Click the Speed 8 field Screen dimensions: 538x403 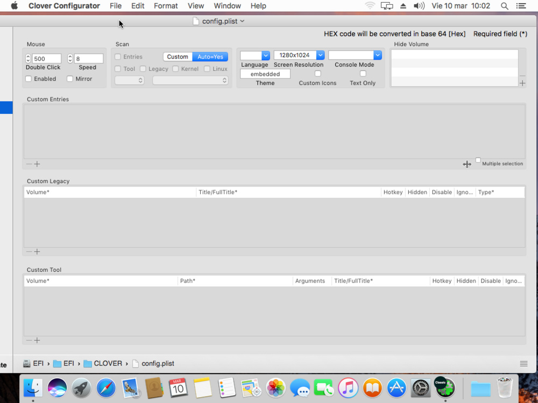coord(89,59)
